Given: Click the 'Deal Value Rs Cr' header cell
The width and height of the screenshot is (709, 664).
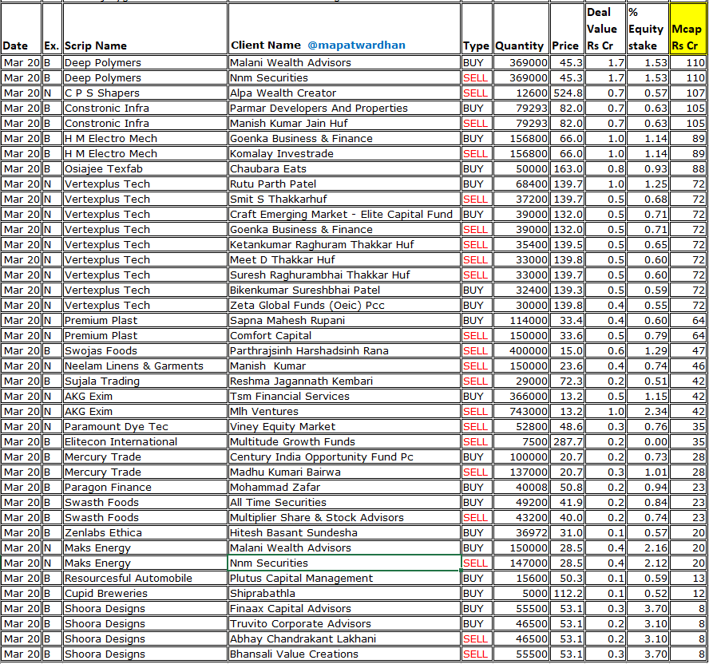Looking at the screenshot, I should tap(605, 29).
